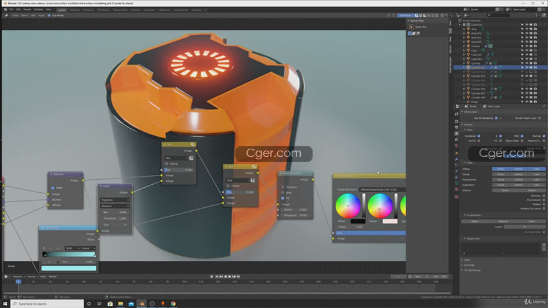Click the Mix node preview sphere icon
The height and width of the screenshot is (308, 548).
[x=192, y=144]
